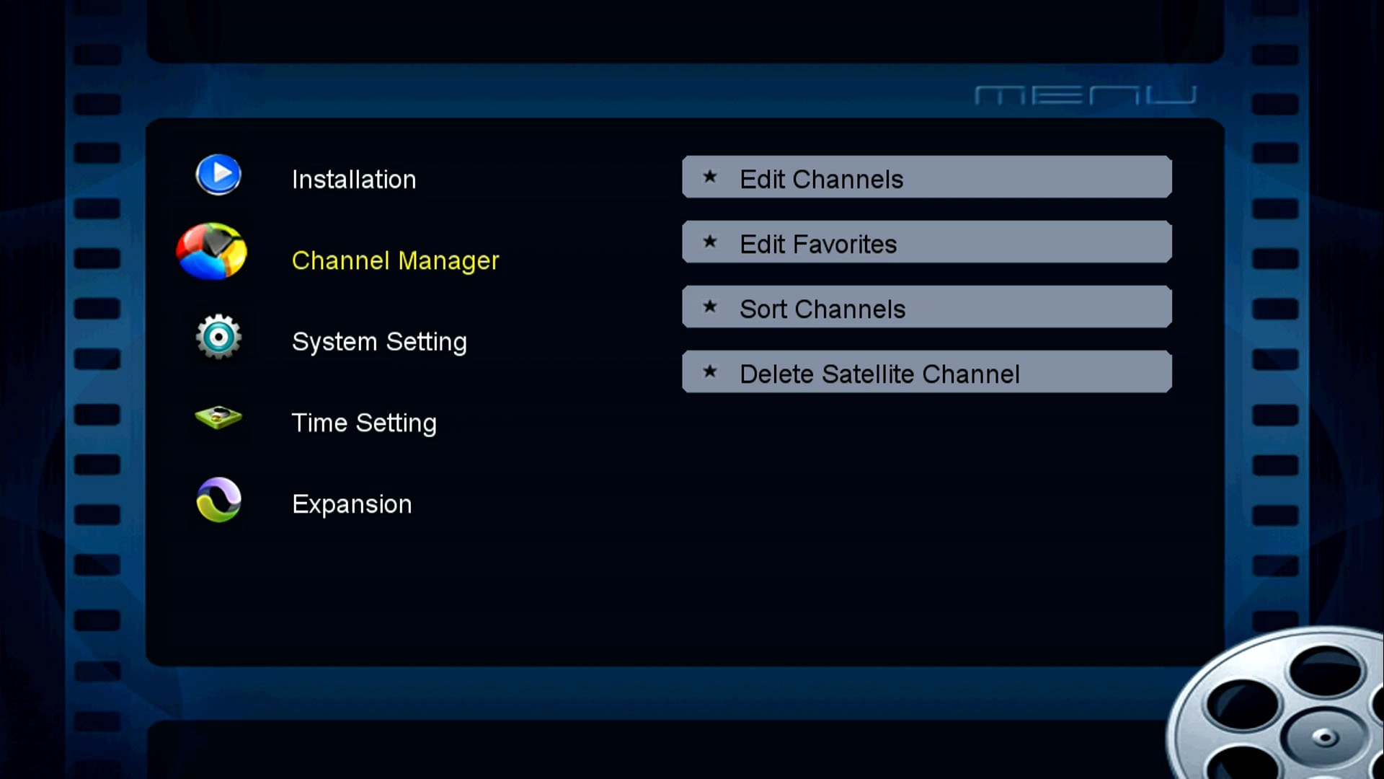The image size is (1384, 779).
Task: Click the star beside Edit Favorites
Action: (710, 241)
